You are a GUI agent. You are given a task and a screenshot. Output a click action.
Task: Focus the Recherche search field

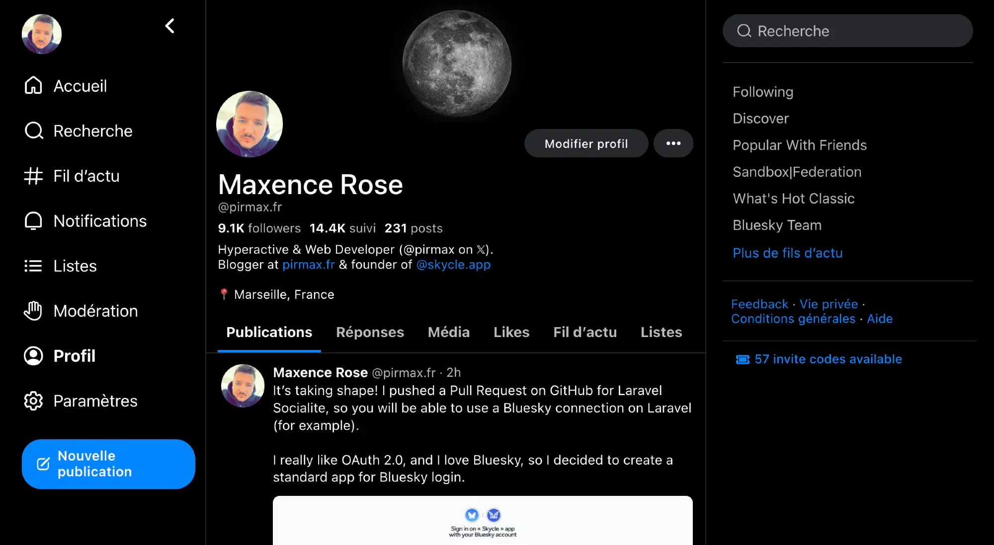click(x=848, y=31)
